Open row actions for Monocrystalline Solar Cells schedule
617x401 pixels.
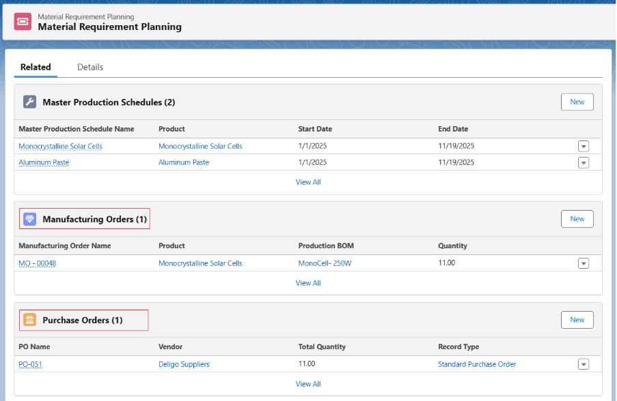[583, 147]
